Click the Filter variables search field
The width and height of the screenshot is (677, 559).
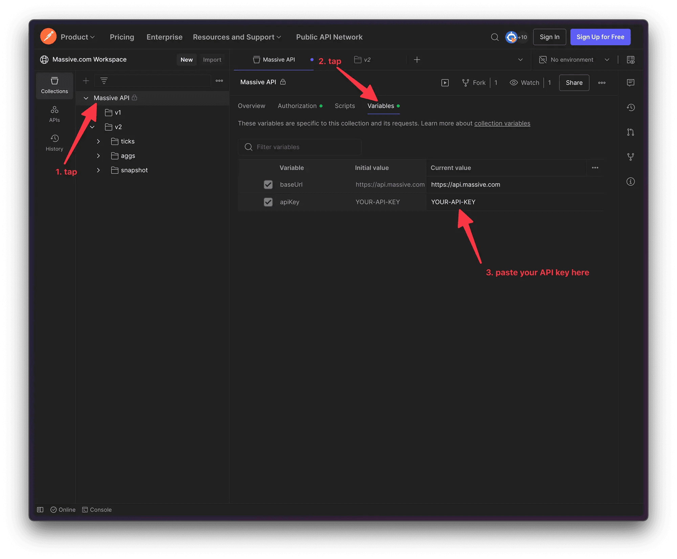(300, 147)
